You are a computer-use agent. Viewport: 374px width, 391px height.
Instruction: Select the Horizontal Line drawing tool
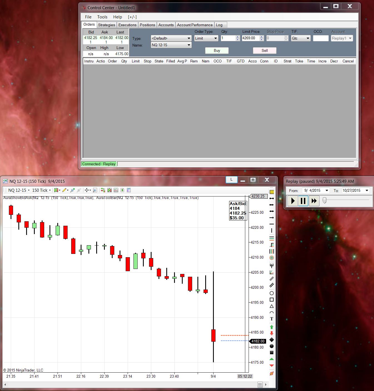[272, 224]
